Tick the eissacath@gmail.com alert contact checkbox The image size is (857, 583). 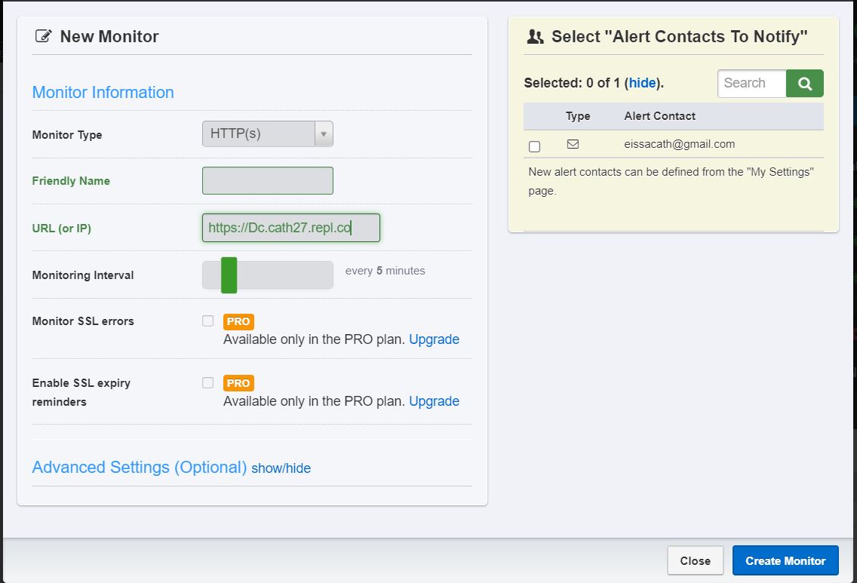535,146
